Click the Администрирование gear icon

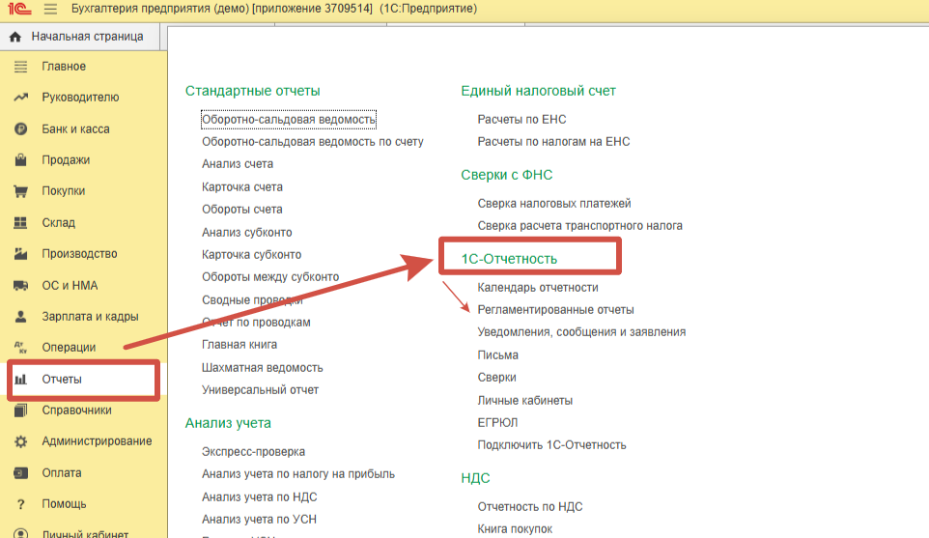pyautogui.click(x=20, y=441)
